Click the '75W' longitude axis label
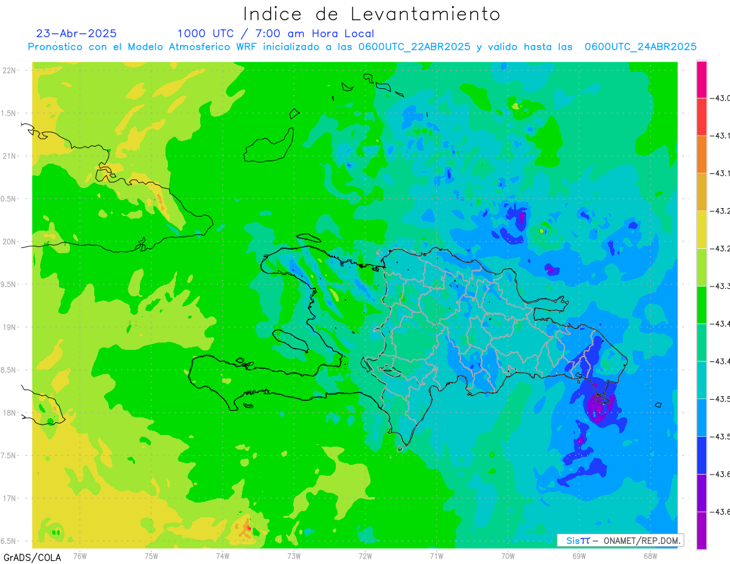Screen dimensions: 730x564 pyautogui.click(x=151, y=555)
